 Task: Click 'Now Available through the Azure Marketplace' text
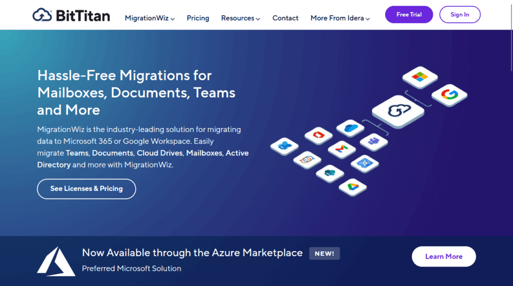(x=192, y=252)
